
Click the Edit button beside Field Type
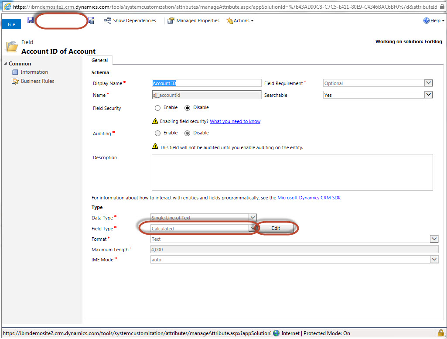(276, 228)
